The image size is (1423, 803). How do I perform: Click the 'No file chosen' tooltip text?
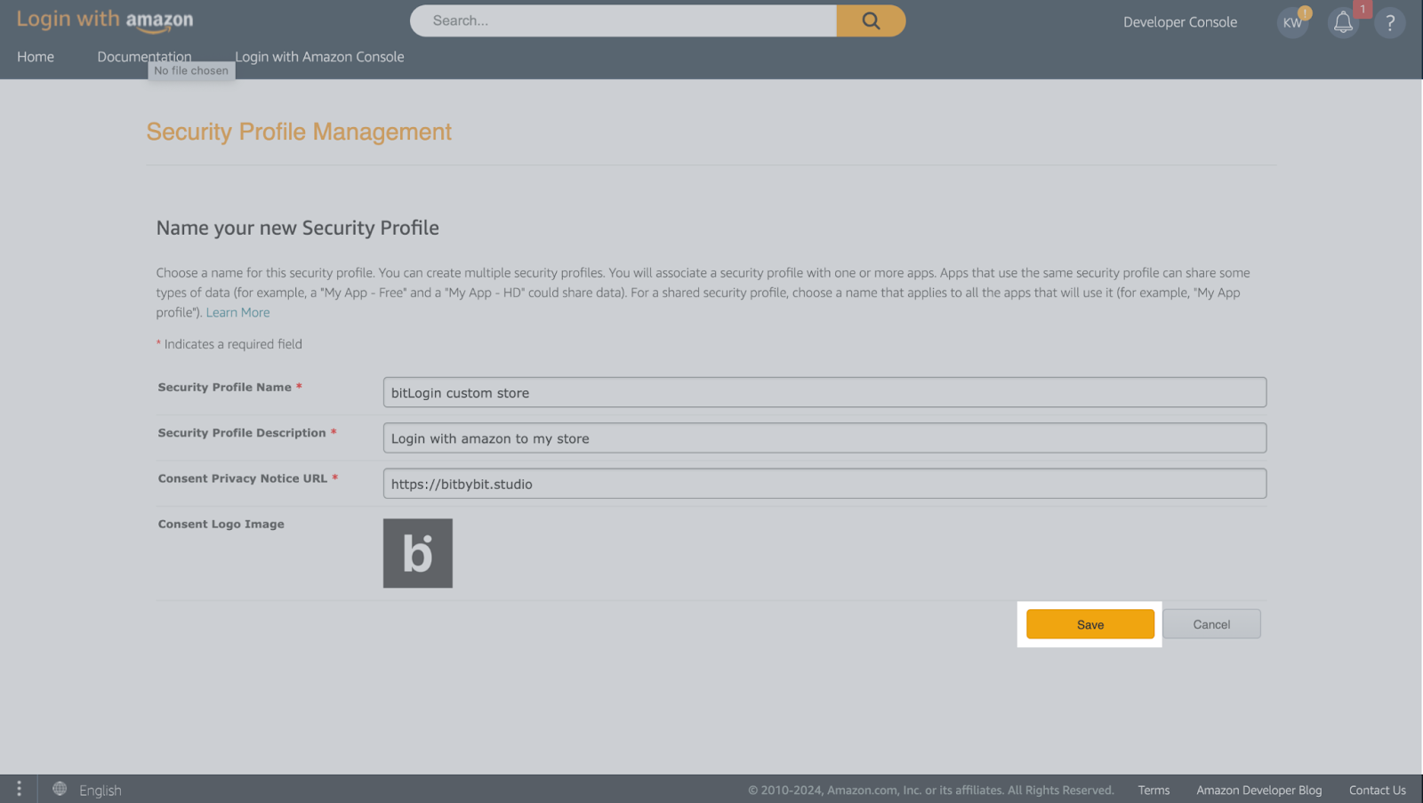click(191, 70)
